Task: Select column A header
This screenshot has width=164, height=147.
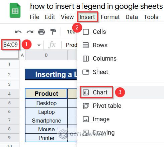Action: [x=22, y=55]
